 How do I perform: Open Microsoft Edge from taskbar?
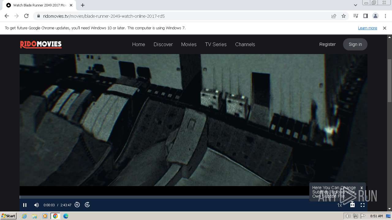point(66,216)
